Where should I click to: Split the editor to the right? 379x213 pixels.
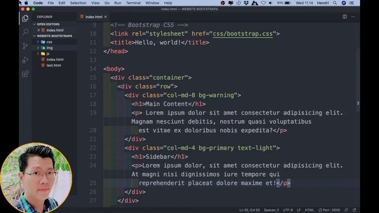345,17
